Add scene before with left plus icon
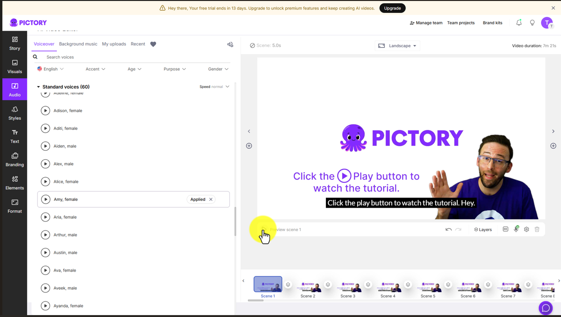The height and width of the screenshot is (317, 561). click(x=249, y=146)
